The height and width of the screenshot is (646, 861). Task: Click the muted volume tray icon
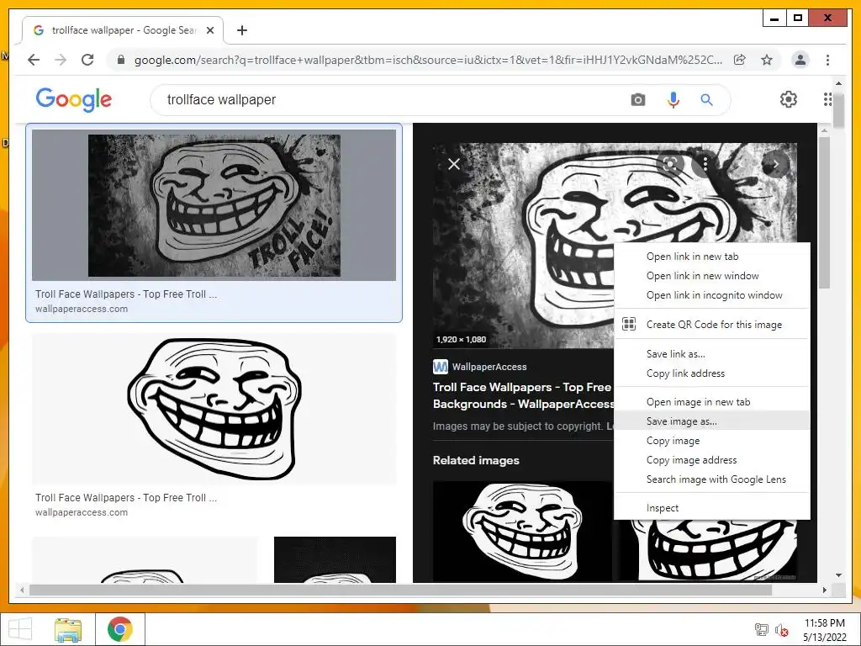coord(781,630)
